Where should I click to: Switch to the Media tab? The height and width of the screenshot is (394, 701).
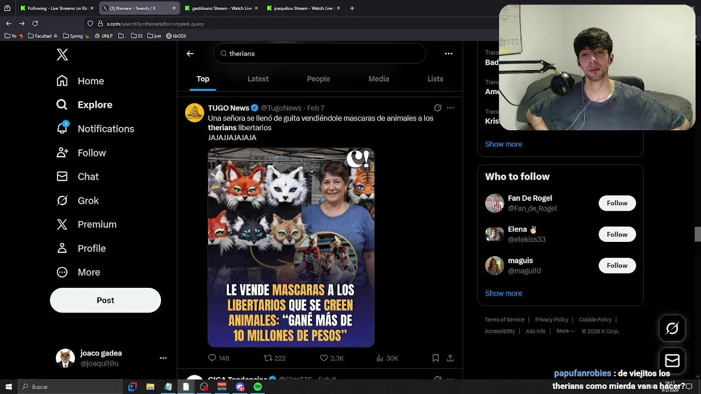click(x=378, y=79)
